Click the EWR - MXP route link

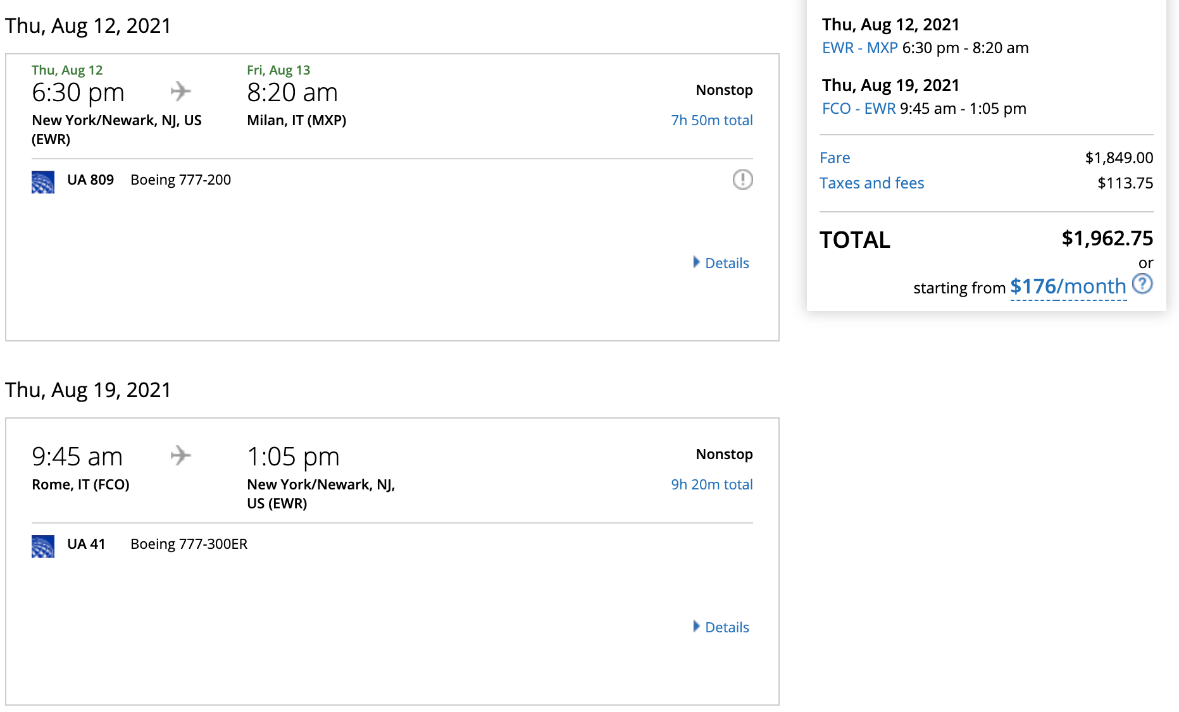(859, 48)
